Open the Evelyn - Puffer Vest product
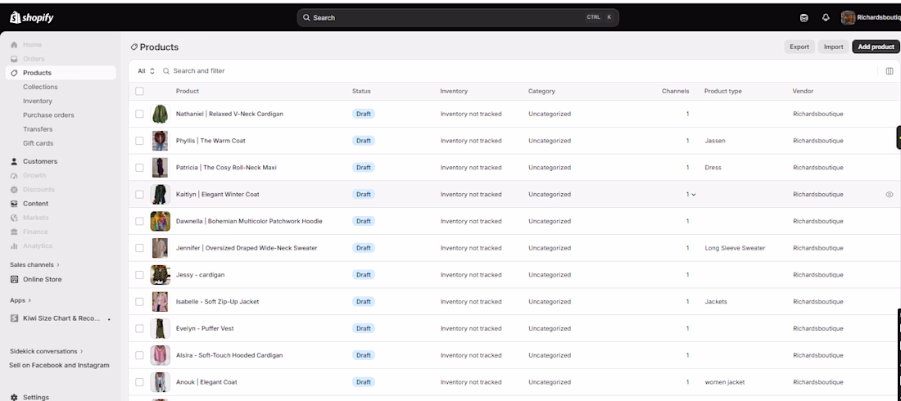 pos(205,329)
